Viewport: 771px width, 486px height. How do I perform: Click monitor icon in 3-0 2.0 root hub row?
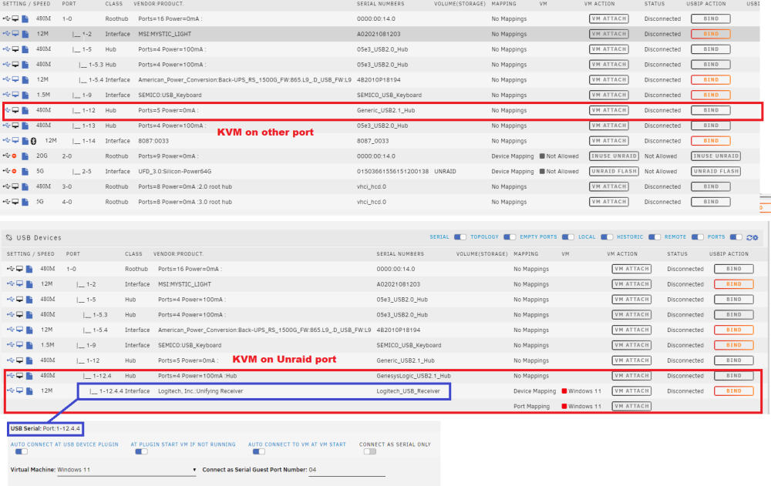pos(15,186)
